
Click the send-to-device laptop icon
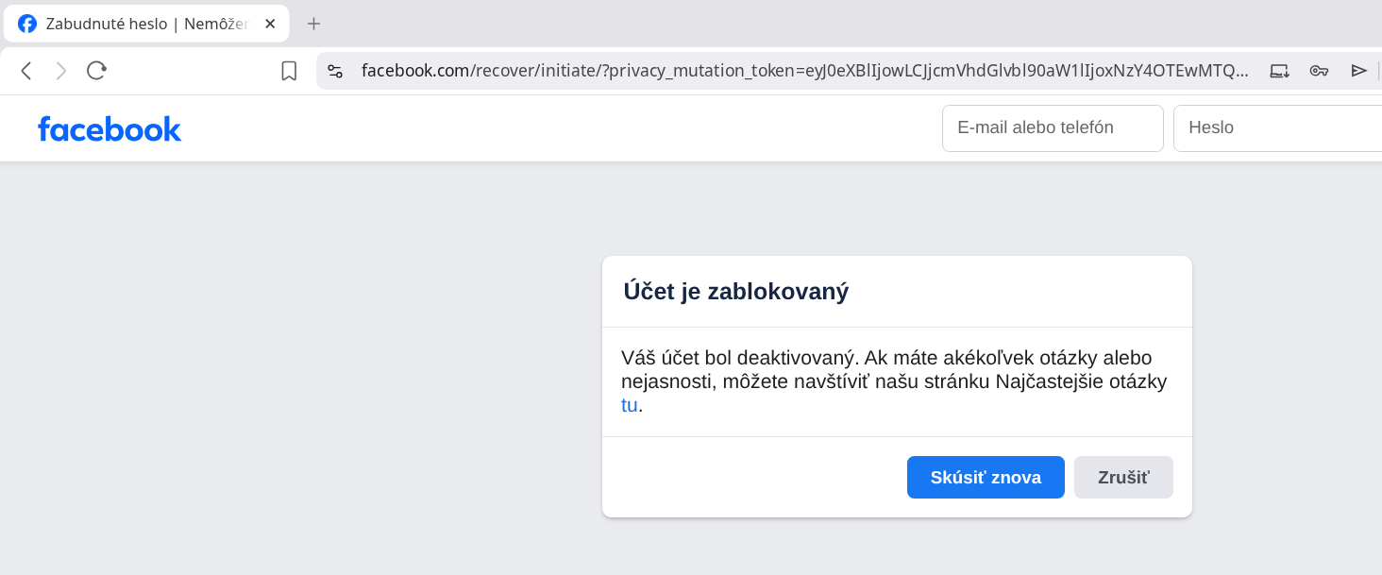point(1279,70)
